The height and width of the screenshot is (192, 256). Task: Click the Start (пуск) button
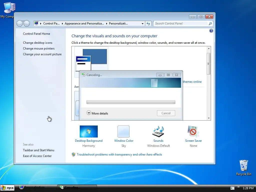pyautogui.click(x=7, y=188)
